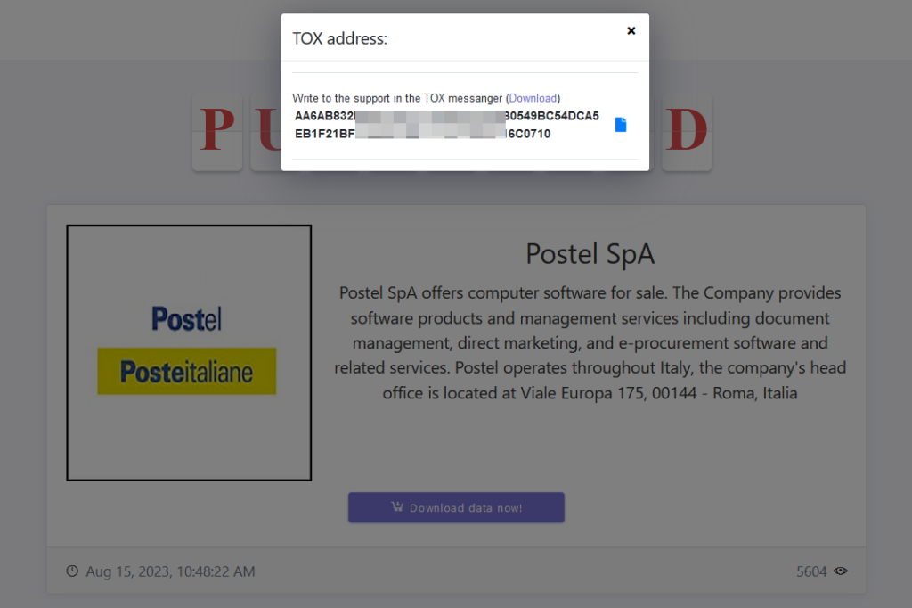
Task: Open the TOX messenger Download link
Action: pos(533,98)
